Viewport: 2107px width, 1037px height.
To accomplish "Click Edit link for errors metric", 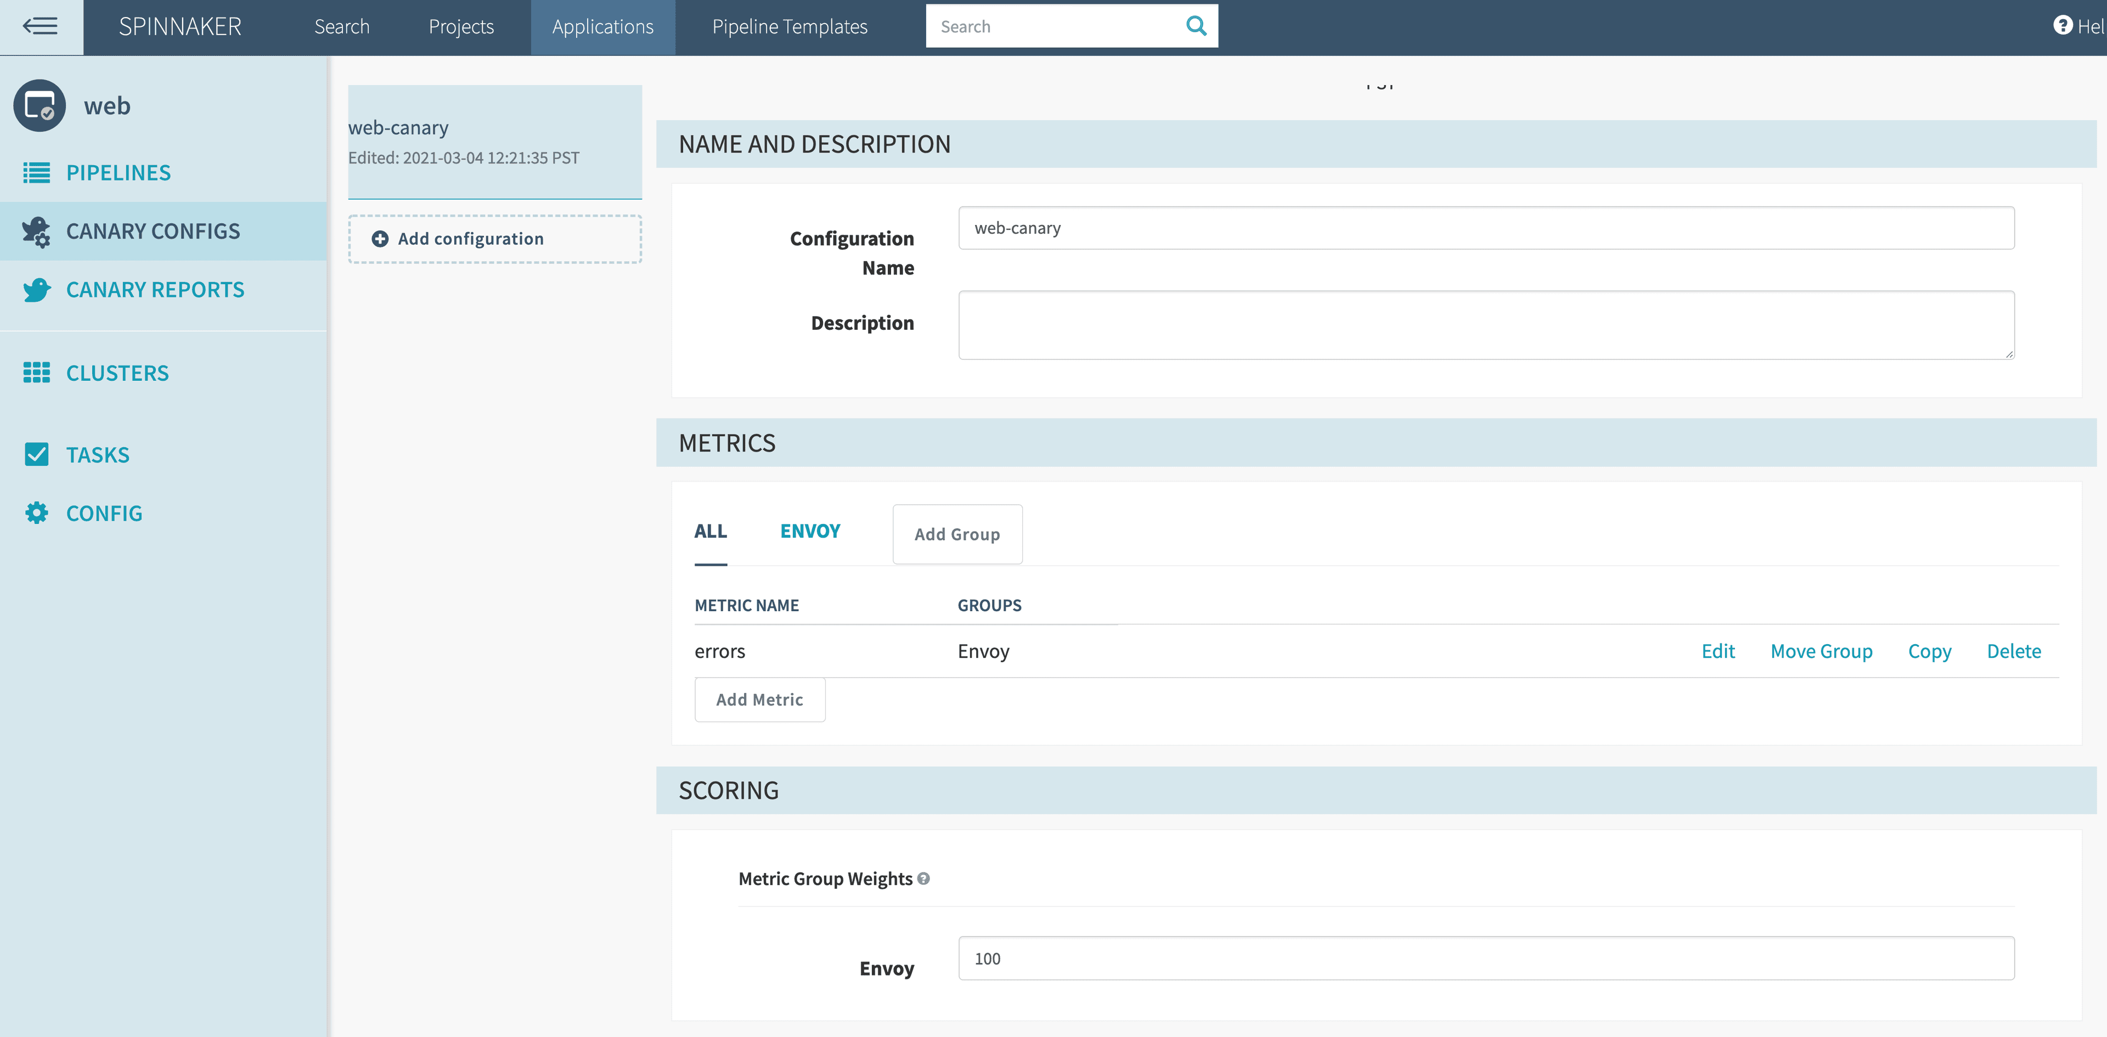I will tap(1717, 651).
